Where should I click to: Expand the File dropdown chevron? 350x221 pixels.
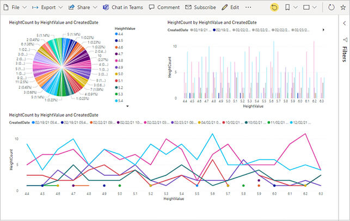click(x=24, y=8)
